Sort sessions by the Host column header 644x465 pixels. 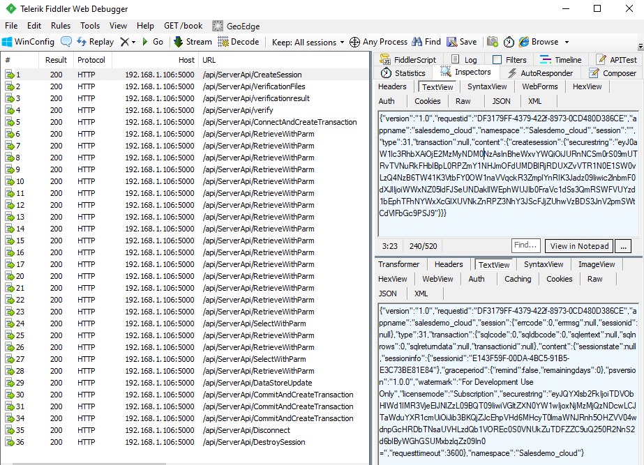(x=154, y=60)
